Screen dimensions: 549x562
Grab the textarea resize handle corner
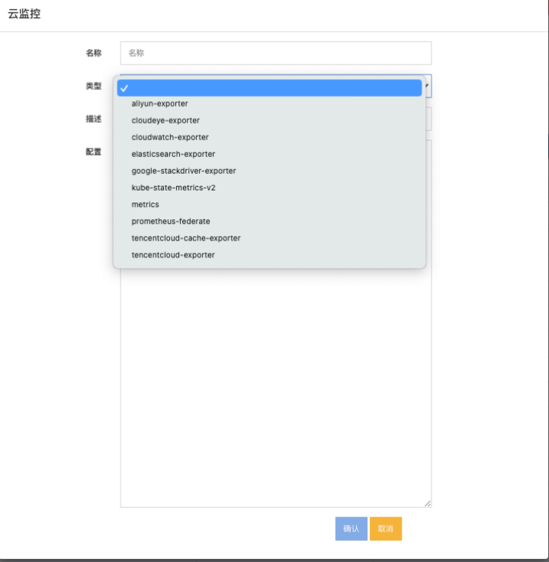click(x=428, y=504)
